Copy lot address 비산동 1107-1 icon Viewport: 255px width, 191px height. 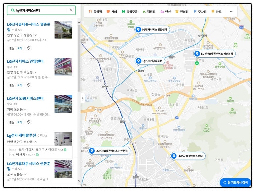pos(37,155)
